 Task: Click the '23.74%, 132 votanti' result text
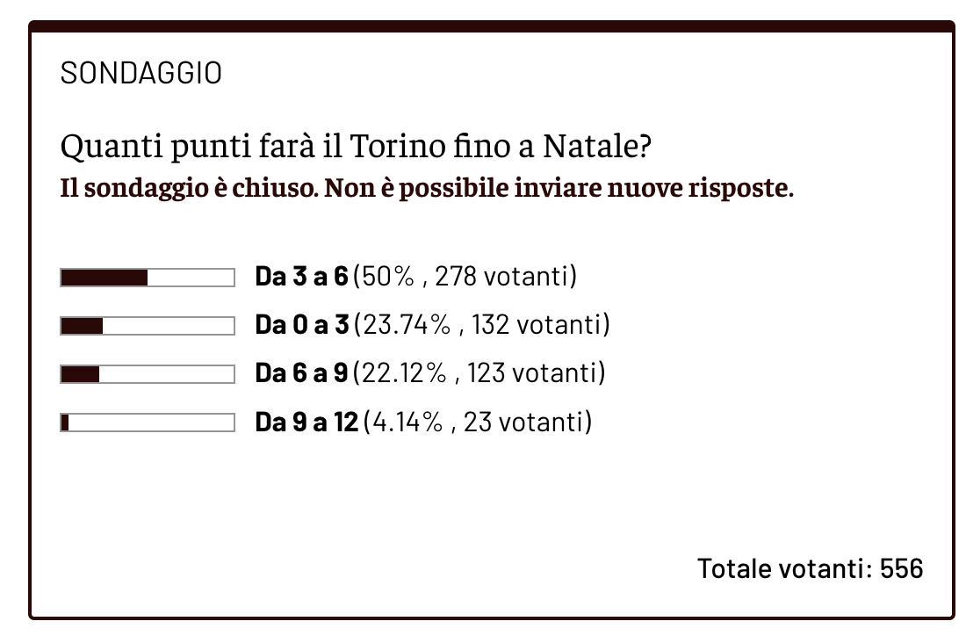coord(482,326)
